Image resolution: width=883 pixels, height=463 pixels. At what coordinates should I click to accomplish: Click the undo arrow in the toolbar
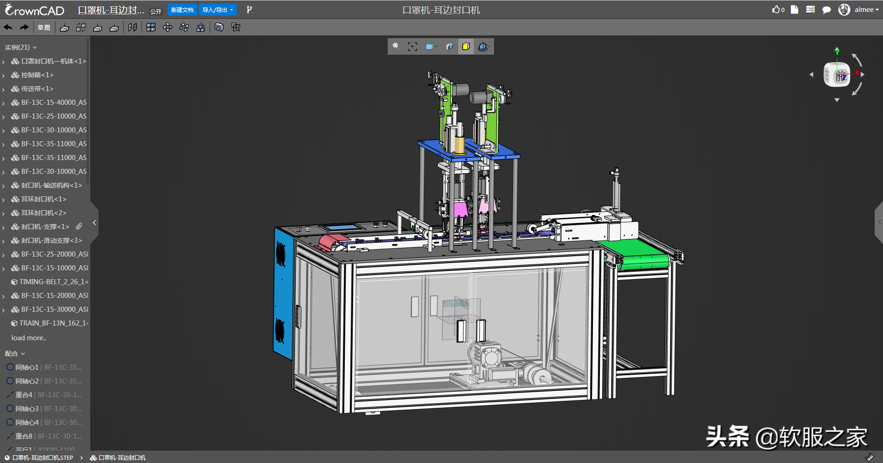(x=8, y=28)
